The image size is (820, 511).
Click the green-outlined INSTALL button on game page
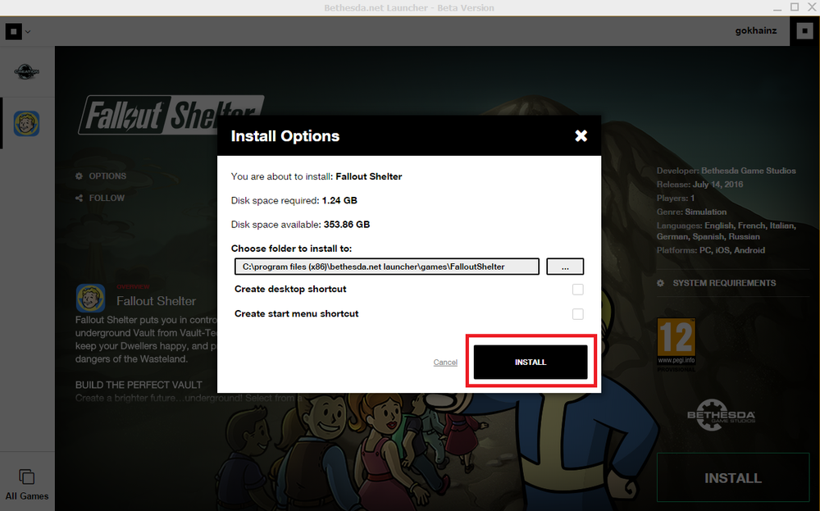[732, 477]
